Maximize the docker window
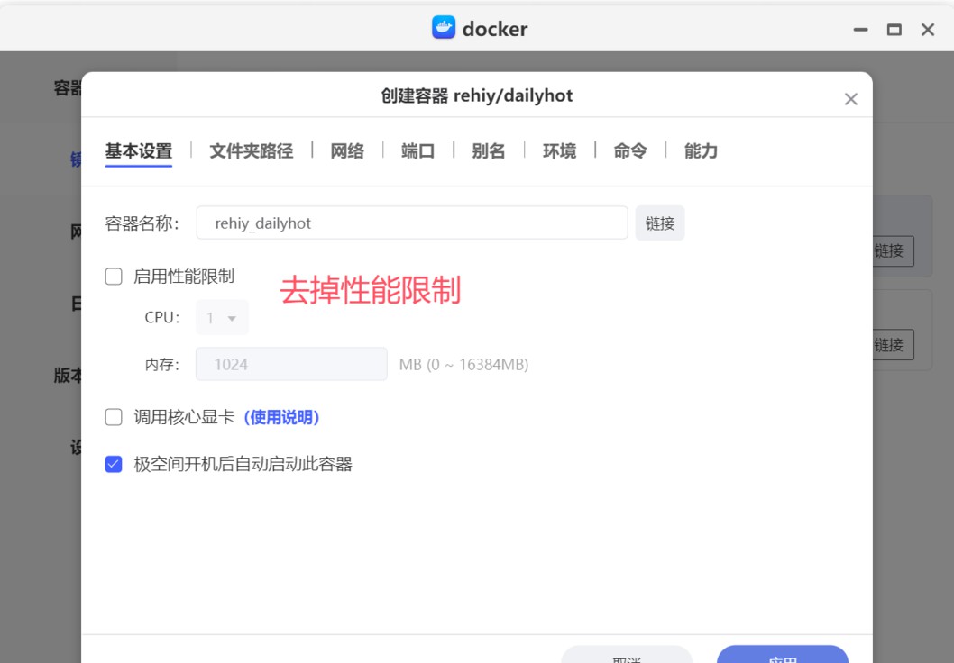 (894, 29)
